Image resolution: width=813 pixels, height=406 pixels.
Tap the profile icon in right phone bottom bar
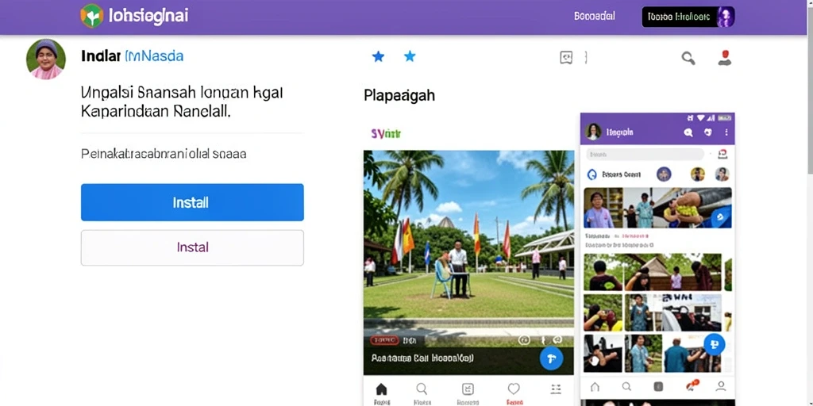(x=721, y=386)
